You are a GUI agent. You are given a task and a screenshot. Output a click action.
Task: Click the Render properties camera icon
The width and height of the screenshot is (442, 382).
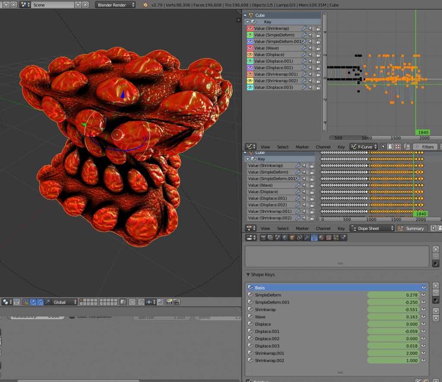(263, 237)
